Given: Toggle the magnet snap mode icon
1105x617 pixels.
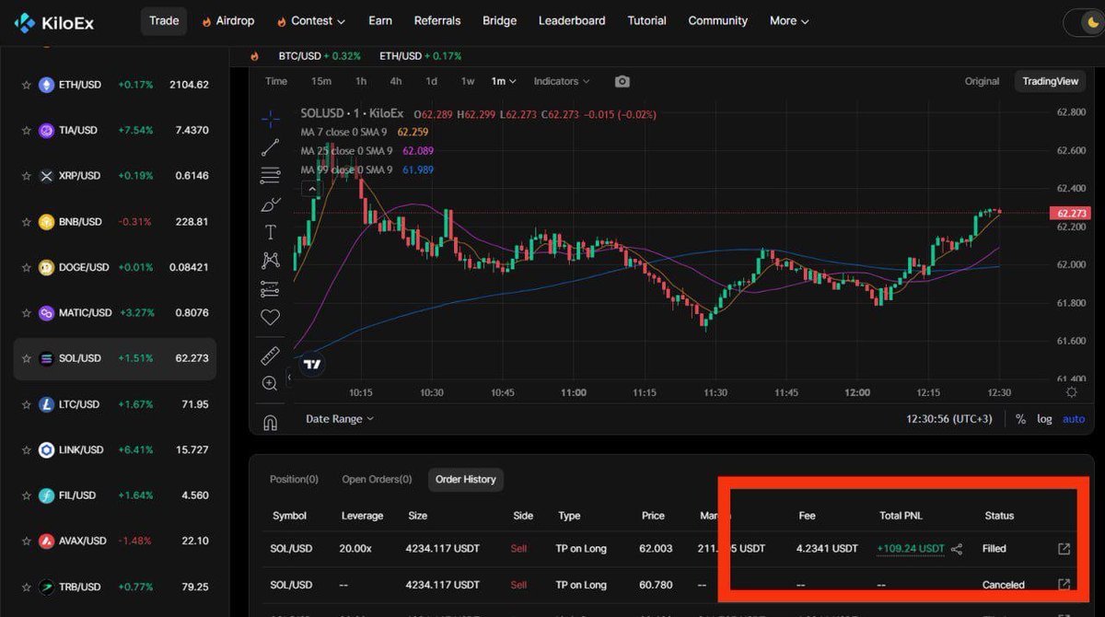Looking at the screenshot, I should (270, 423).
